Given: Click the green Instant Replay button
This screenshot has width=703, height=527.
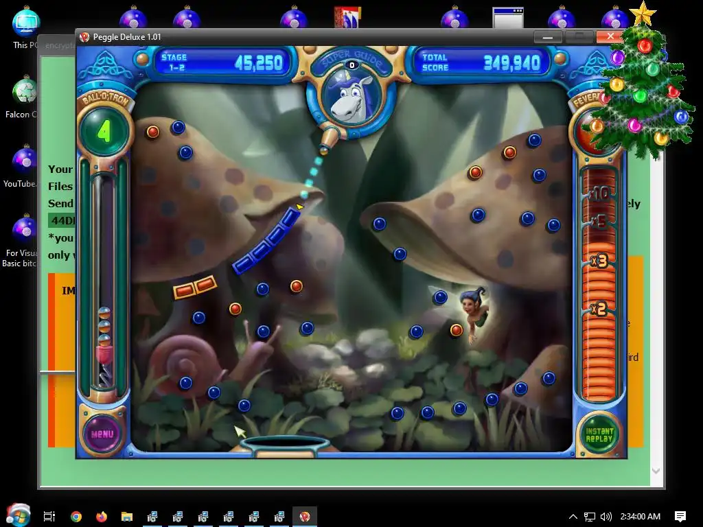Looking at the screenshot, I should click(x=599, y=434).
